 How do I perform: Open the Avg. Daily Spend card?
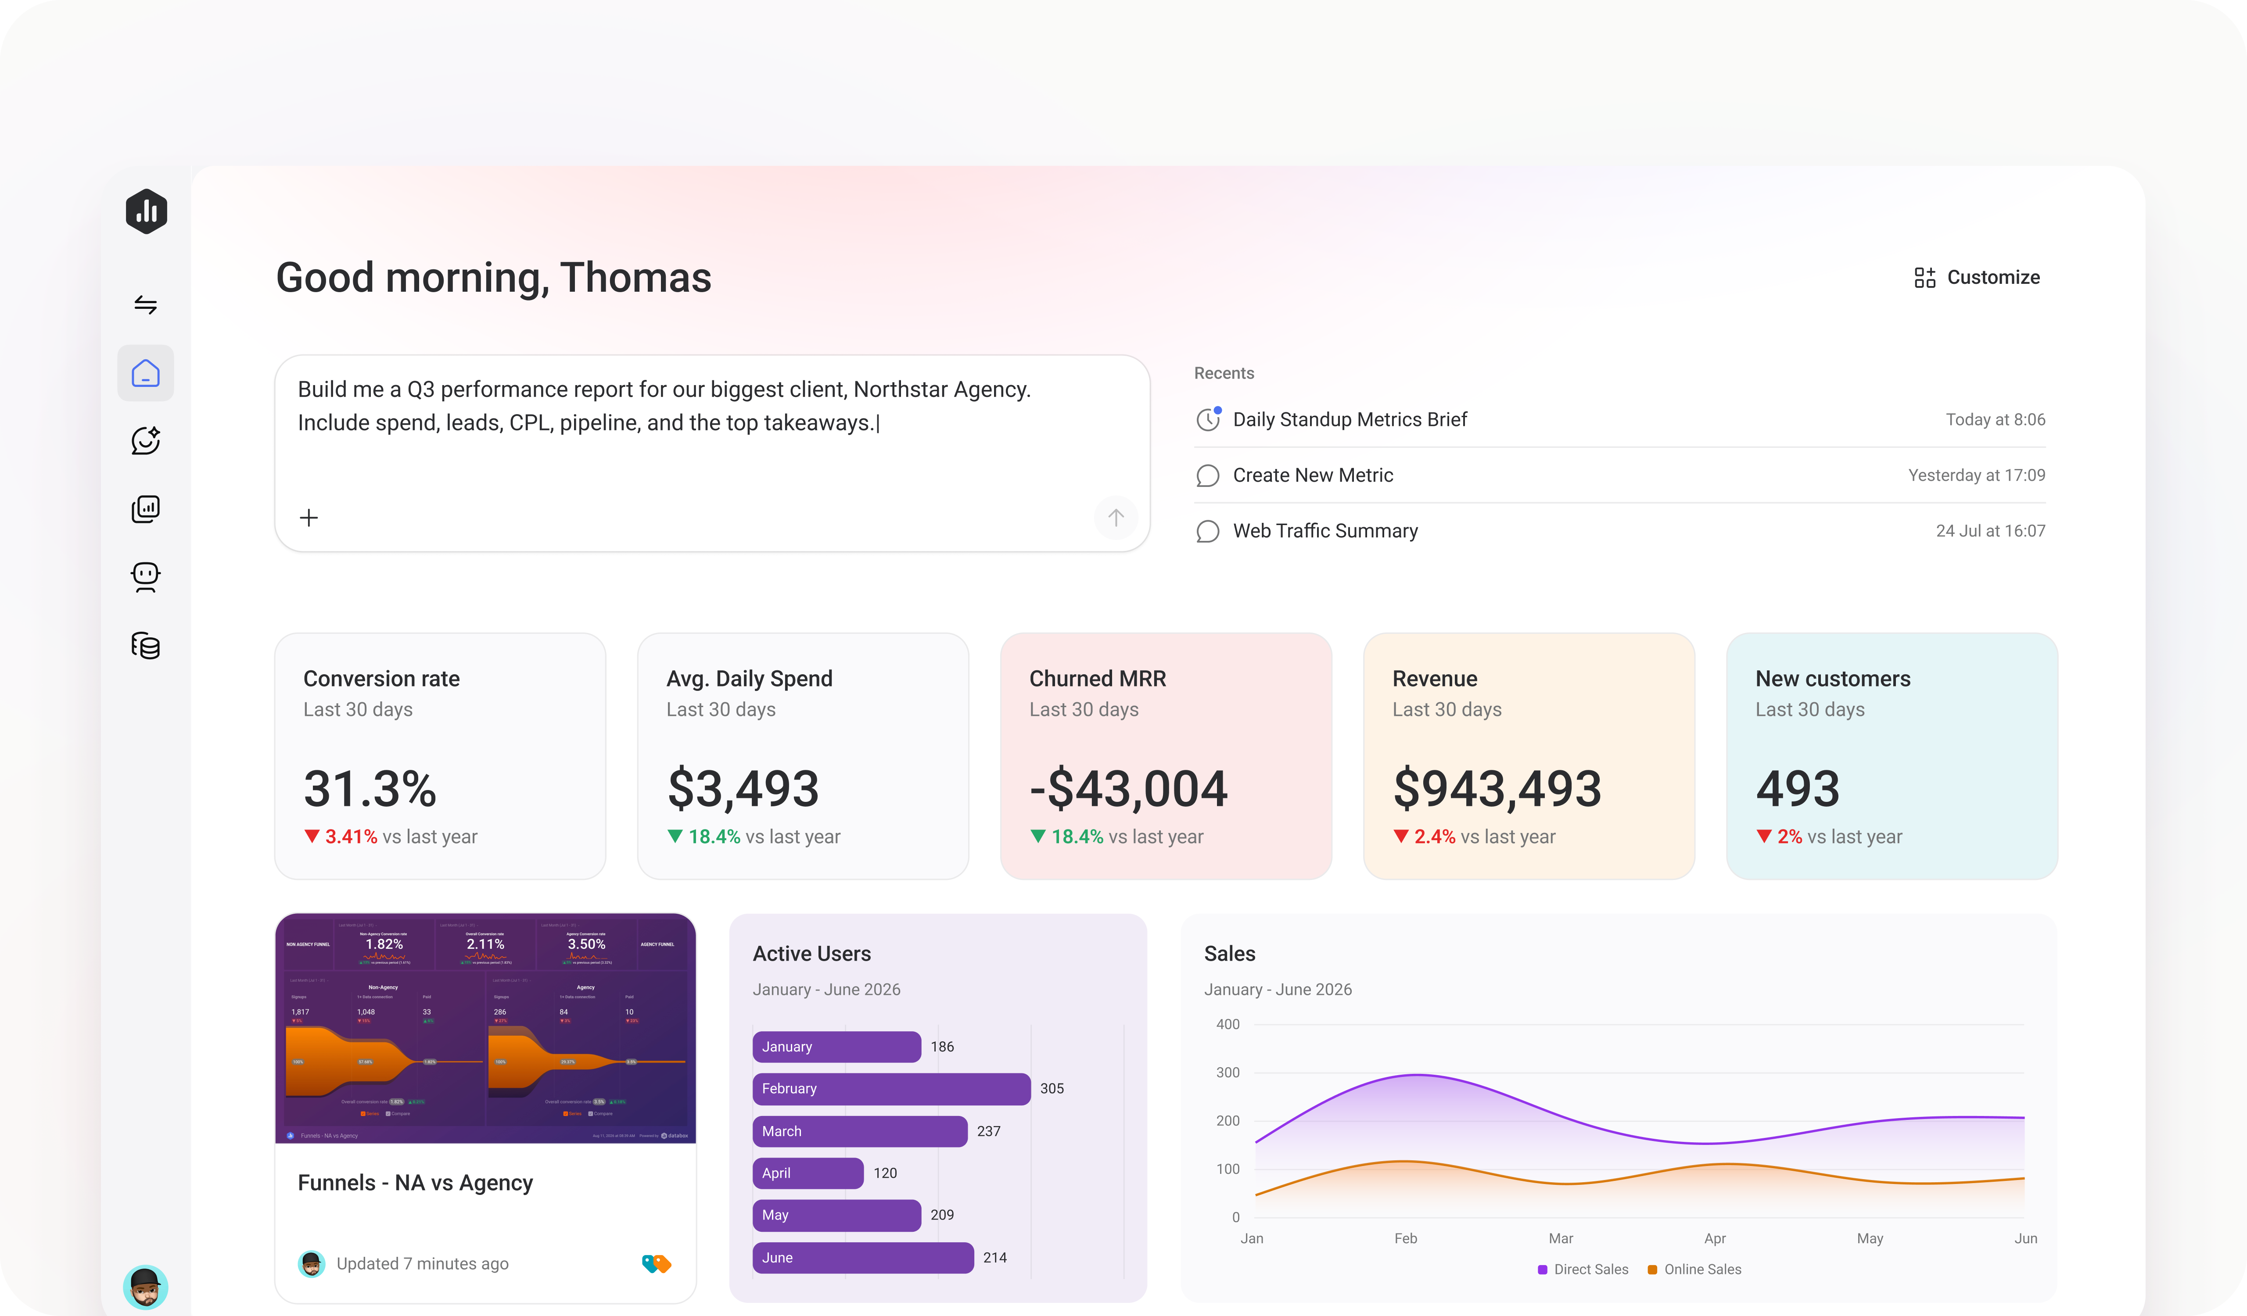coord(804,756)
